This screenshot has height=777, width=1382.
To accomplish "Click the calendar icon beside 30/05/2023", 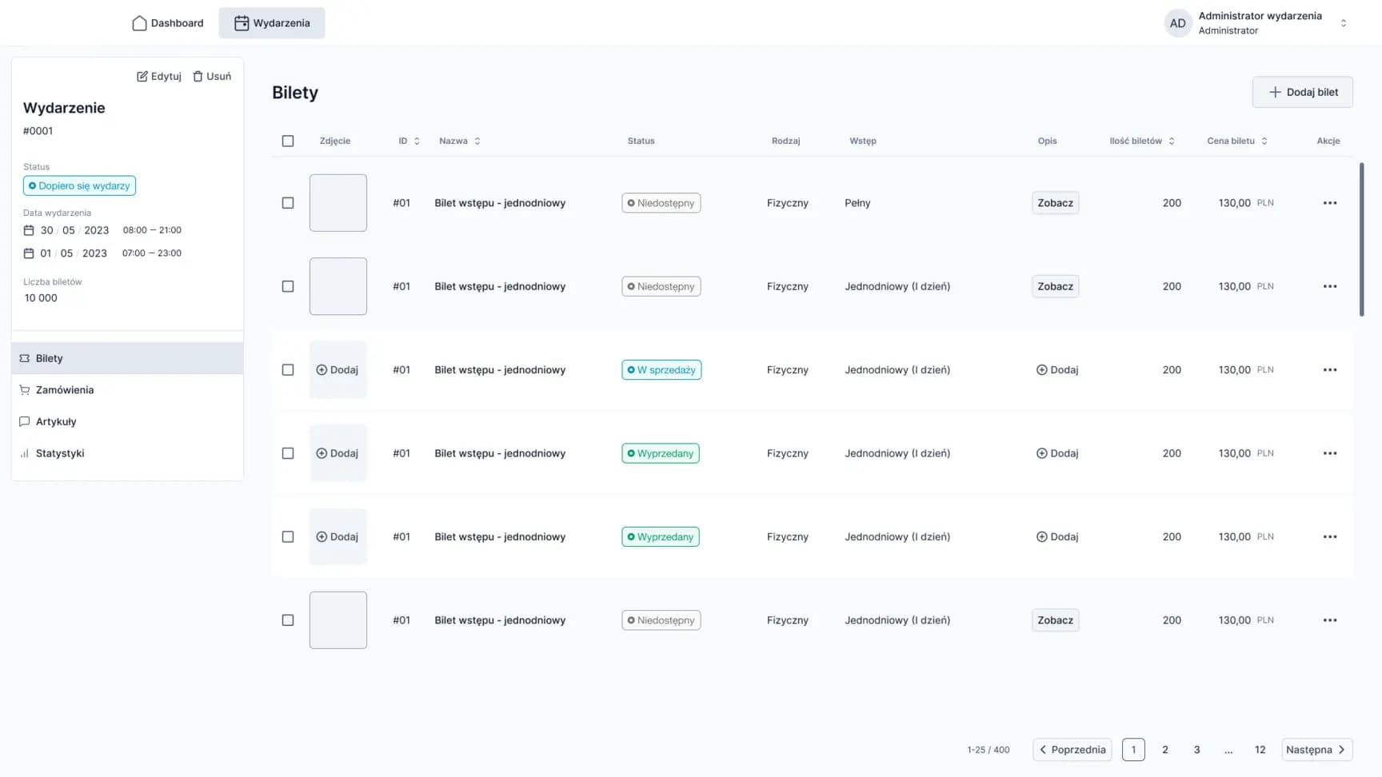I will [29, 230].
